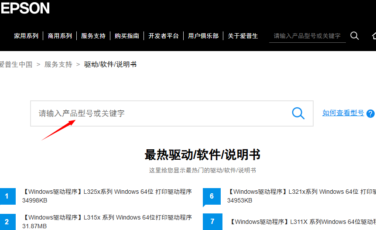
Task: Go to 服务支持 breadcrumb link
Action: (58, 64)
